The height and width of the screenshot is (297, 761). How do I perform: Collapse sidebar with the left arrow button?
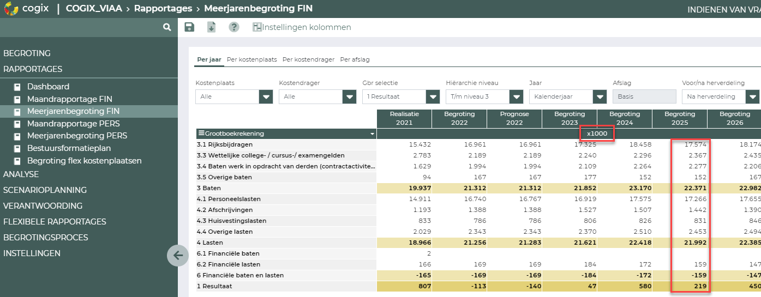click(178, 255)
